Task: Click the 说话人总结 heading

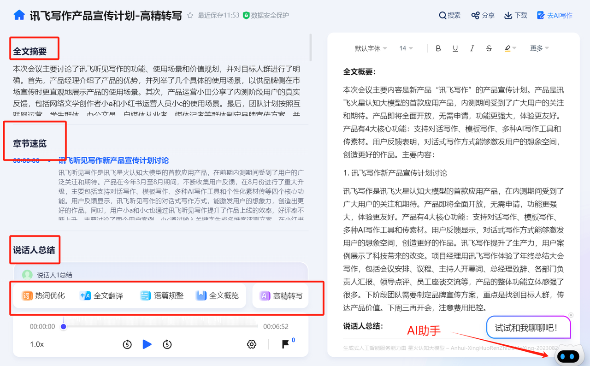Action: click(x=34, y=250)
